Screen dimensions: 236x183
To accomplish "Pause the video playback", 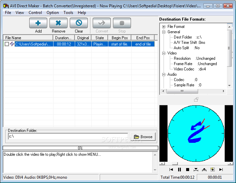I will pyautogui.click(x=179, y=170).
